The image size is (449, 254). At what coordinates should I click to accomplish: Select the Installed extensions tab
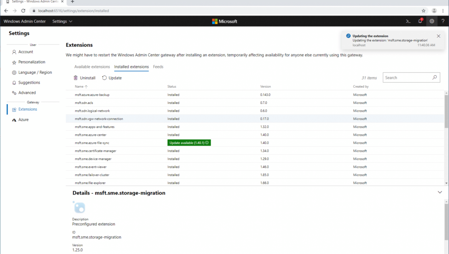point(131,67)
